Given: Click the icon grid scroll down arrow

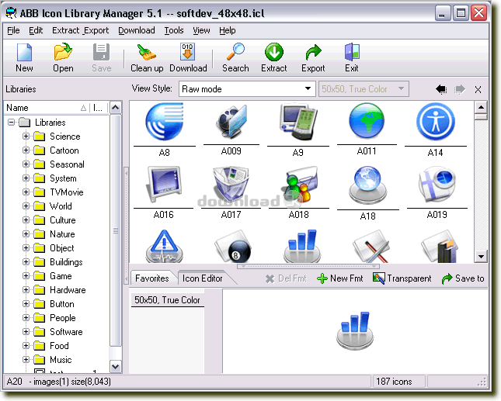Looking at the screenshot, I should pyautogui.click(x=481, y=256).
